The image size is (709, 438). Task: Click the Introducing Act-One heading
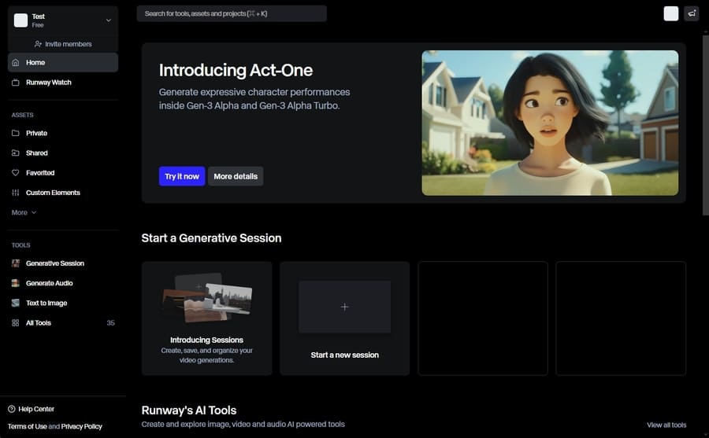pos(236,70)
